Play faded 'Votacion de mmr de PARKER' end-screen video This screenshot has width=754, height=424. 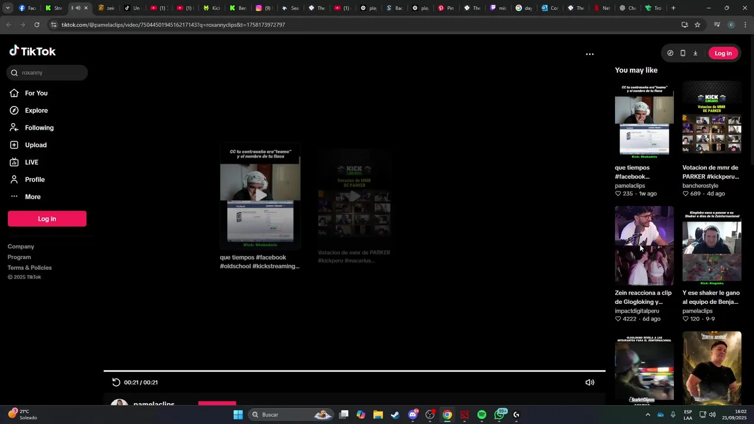point(354,196)
